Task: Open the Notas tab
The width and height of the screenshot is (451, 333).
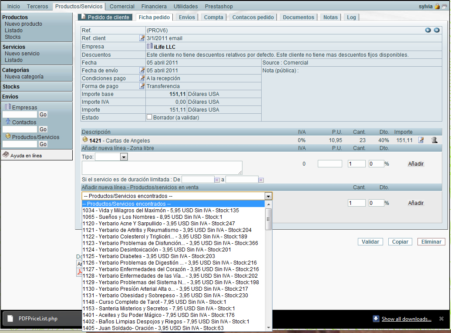Action: [330, 17]
